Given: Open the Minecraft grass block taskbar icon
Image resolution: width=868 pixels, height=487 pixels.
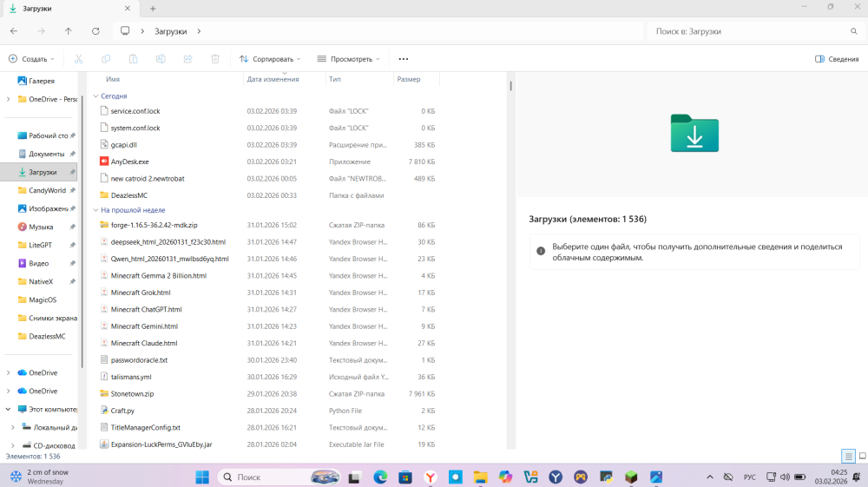Looking at the screenshot, I should coord(631,477).
